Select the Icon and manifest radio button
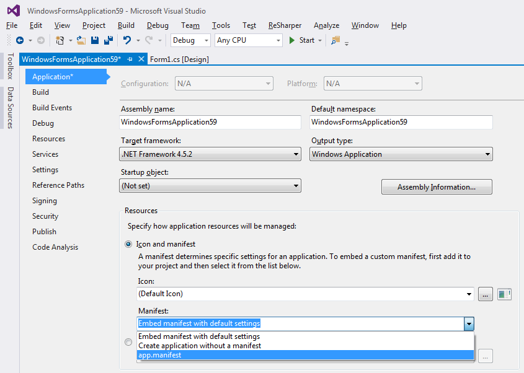The height and width of the screenshot is (373, 524). [x=128, y=244]
